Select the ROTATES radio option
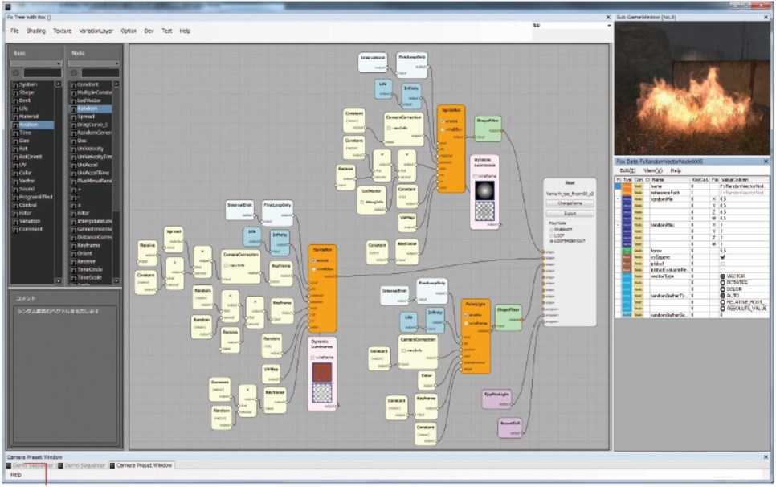The height and width of the screenshot is (487, 776). pos(722,283)
